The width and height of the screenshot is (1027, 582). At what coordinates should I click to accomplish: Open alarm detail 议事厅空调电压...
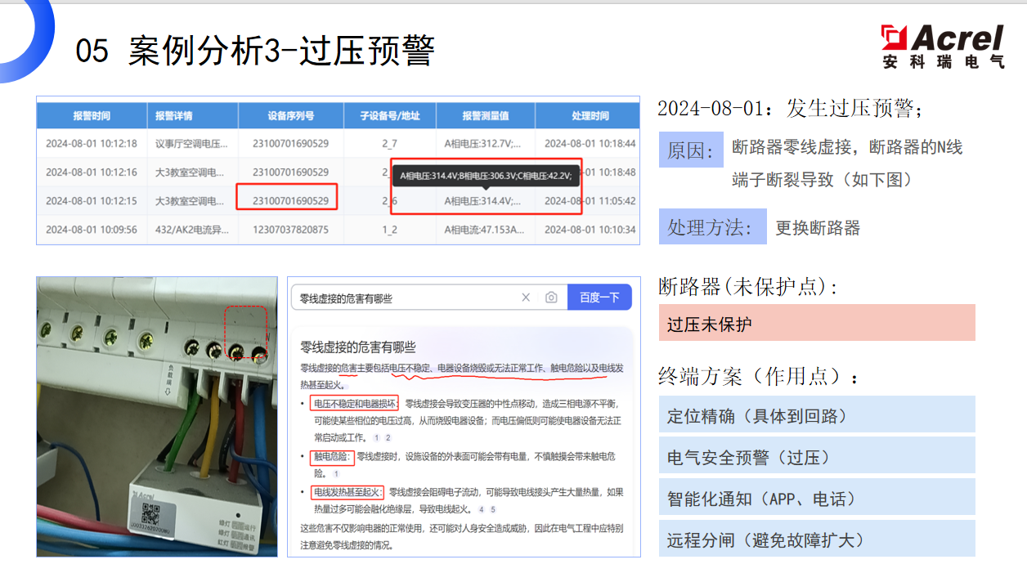click(192, 143)
